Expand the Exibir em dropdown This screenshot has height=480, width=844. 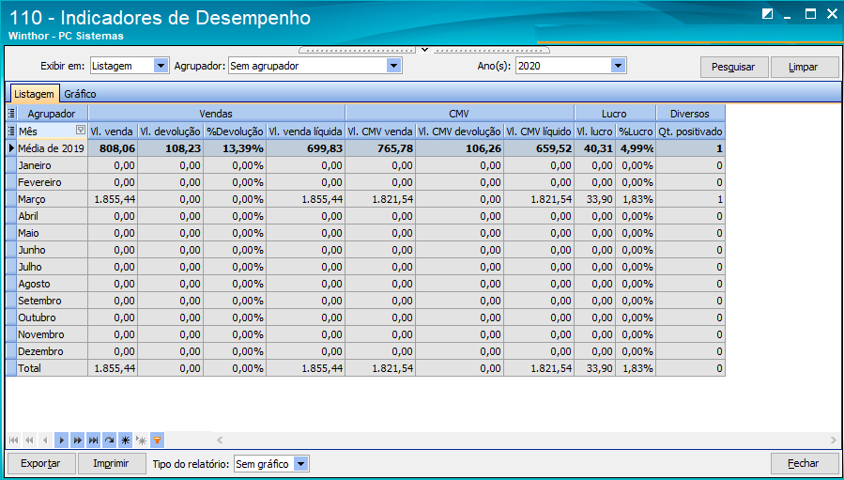coord(161,66)
